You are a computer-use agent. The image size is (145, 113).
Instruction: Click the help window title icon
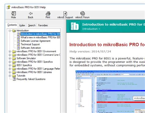[x=8, y=7]
